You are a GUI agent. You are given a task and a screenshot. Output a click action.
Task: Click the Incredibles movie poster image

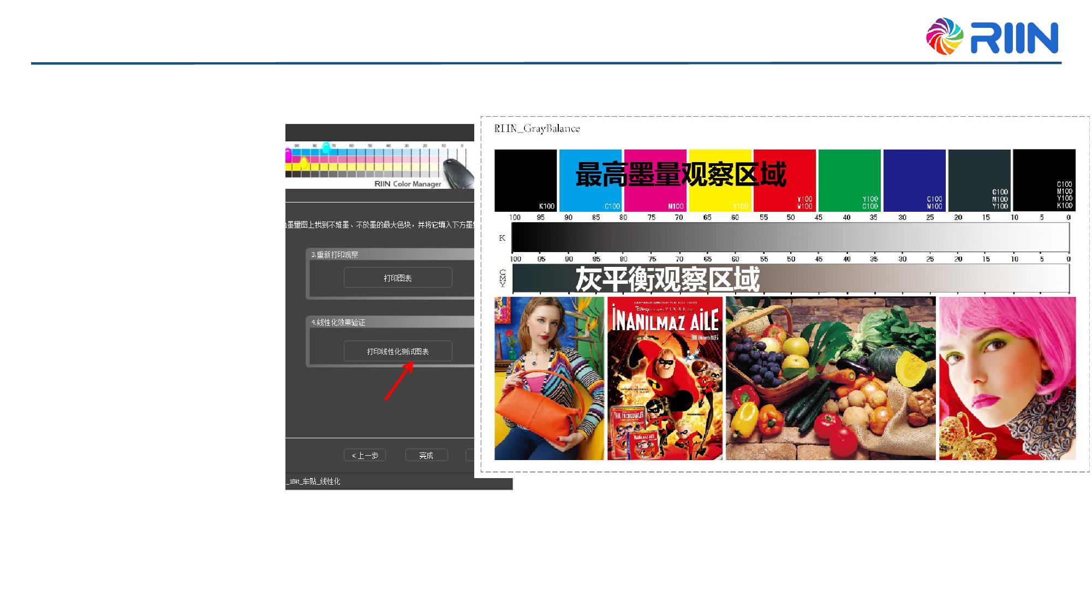[x=665, y=378]
